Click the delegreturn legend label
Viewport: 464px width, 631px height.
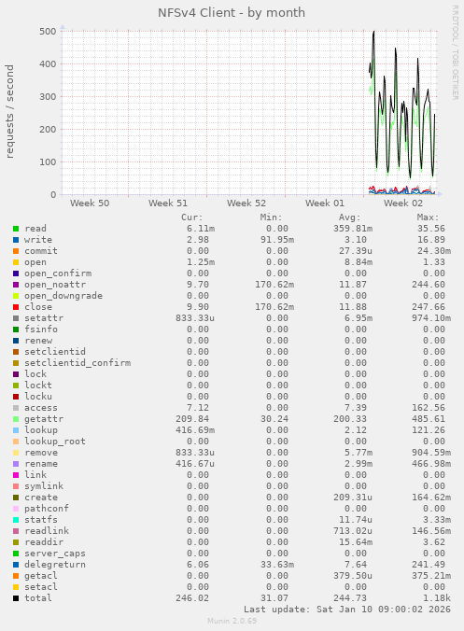coord(55,565)
